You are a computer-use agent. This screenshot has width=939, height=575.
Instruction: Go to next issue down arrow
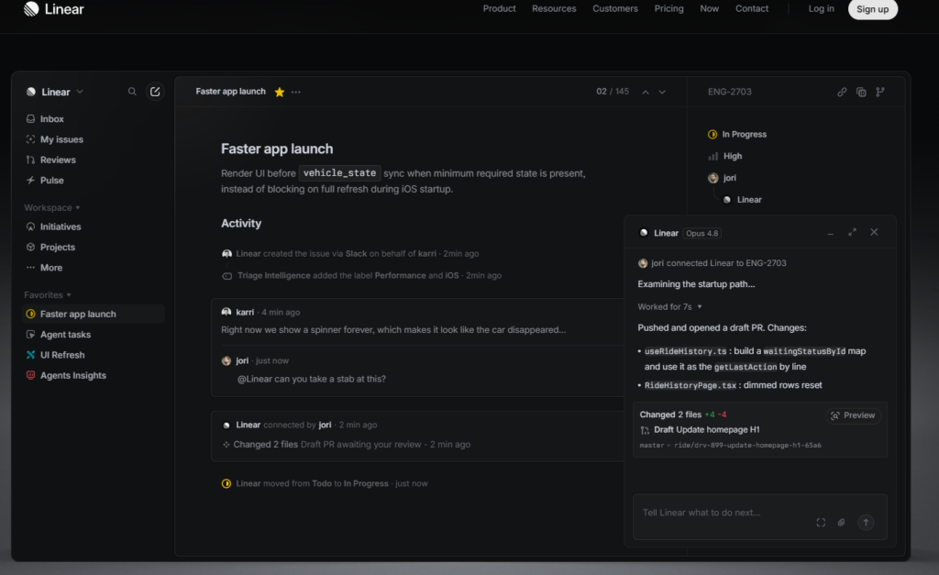tap(662, 93)
